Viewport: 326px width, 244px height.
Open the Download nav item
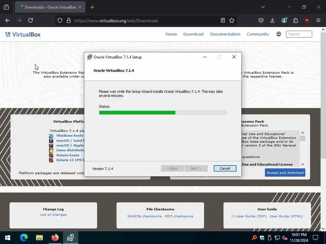coord(193,34)
